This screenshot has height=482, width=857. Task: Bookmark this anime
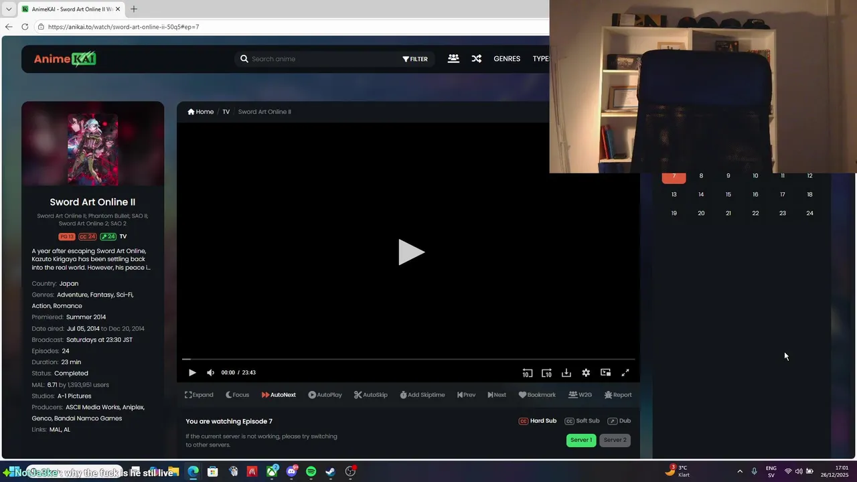(x=537, y=395)
